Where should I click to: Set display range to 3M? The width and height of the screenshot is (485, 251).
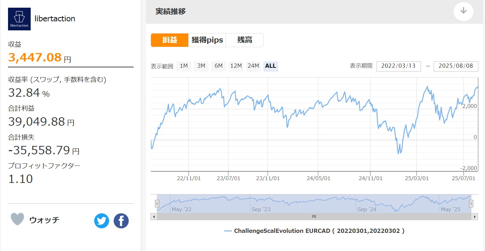click(201, 66)
